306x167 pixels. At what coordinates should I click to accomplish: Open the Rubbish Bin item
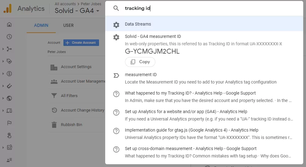point(71,124)
